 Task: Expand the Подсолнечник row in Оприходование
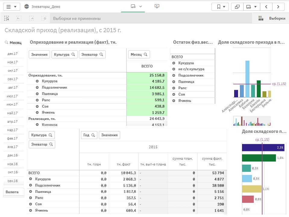tap(37, 87)
